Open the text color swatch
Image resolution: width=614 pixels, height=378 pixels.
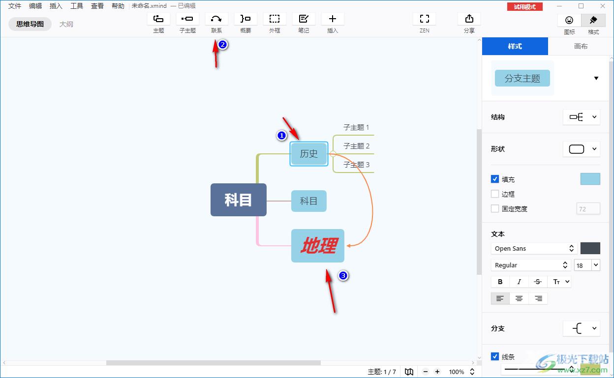pyautogui.click(x=590, y=248)
